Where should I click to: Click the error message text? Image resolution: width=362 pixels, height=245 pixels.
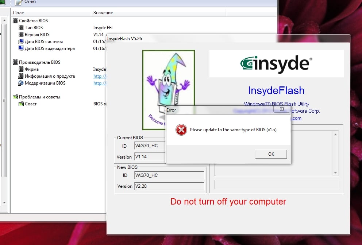pyautogui.click(x=233, y=130)
